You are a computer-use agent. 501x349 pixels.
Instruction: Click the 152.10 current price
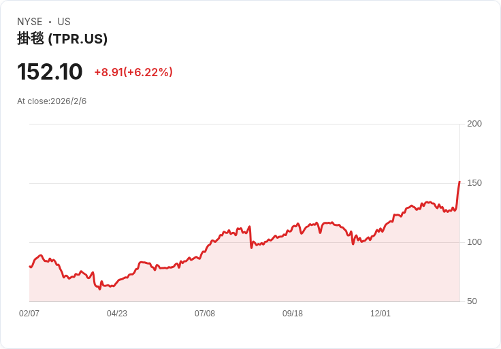50,72
